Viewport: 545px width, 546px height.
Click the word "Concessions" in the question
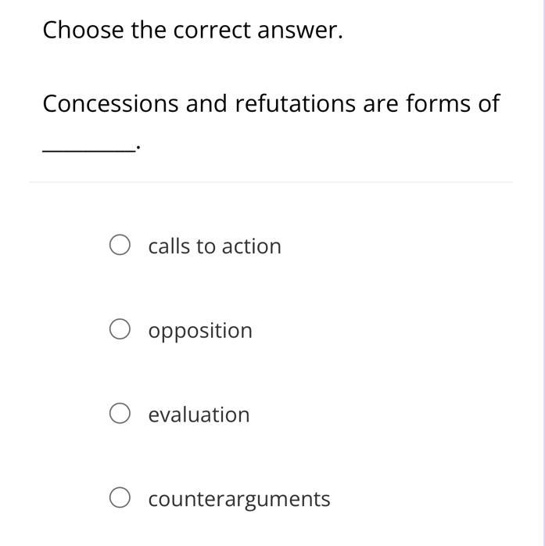(x=110, y=104)
